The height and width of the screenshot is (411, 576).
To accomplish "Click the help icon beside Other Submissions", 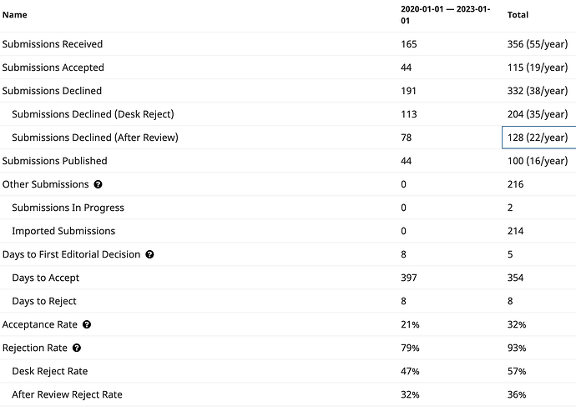I will (99, 184).
